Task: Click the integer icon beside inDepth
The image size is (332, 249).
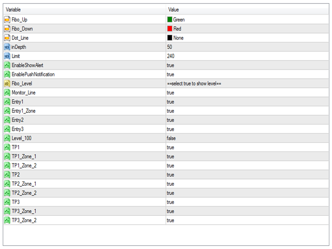Action: click(x=7, y=47)
